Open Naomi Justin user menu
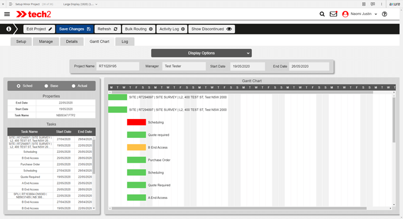 [364, 14]
